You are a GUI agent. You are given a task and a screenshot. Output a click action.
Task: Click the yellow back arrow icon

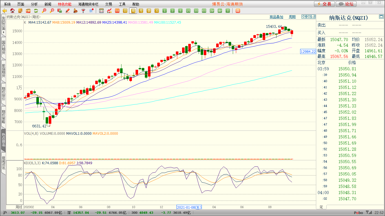(x=5, y=11)
